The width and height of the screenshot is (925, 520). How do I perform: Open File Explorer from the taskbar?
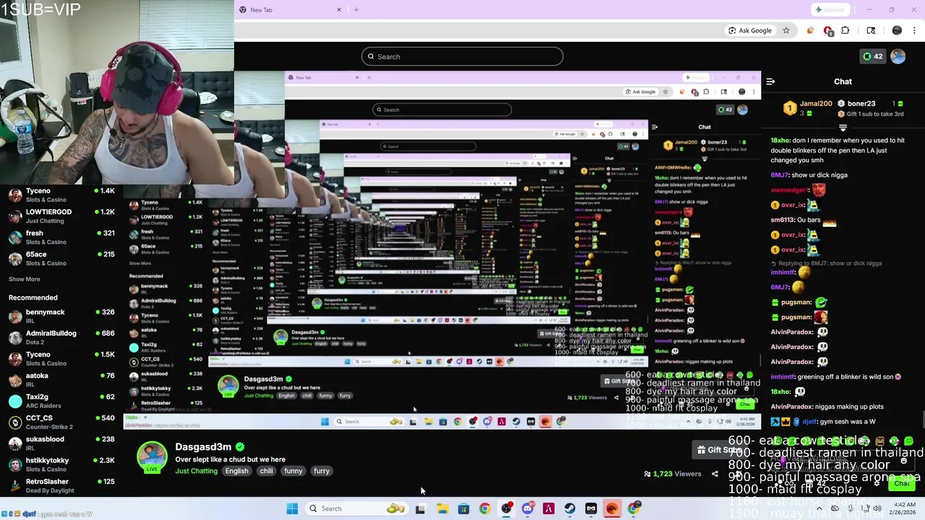[x=442, y=508]
